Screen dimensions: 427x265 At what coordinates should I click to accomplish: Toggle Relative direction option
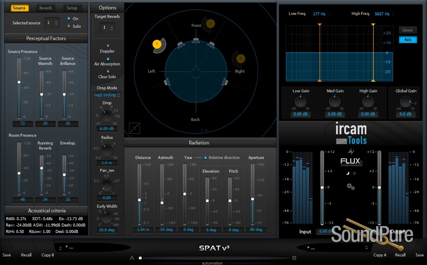tap(205, 158)
